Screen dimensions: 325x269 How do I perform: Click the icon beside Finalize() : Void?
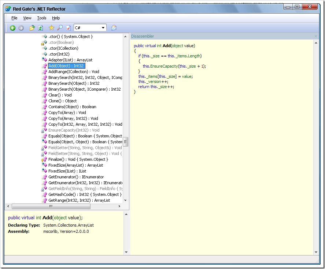coord(44,159)
